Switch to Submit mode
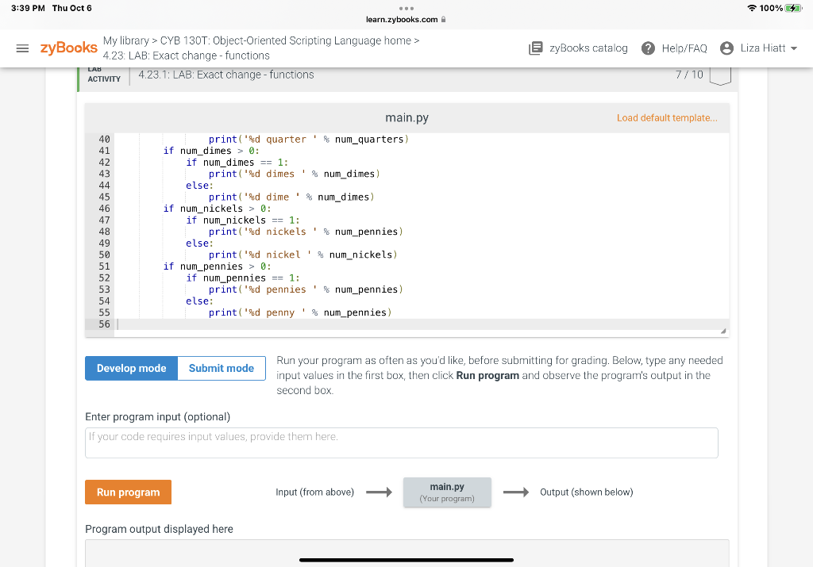 (x=222, y=368)
